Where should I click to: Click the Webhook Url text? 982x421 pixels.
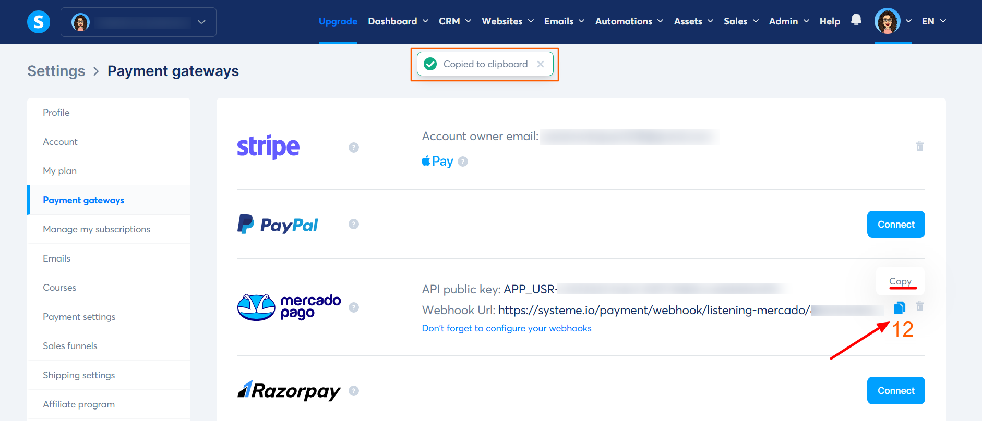[x=459, y=310]
